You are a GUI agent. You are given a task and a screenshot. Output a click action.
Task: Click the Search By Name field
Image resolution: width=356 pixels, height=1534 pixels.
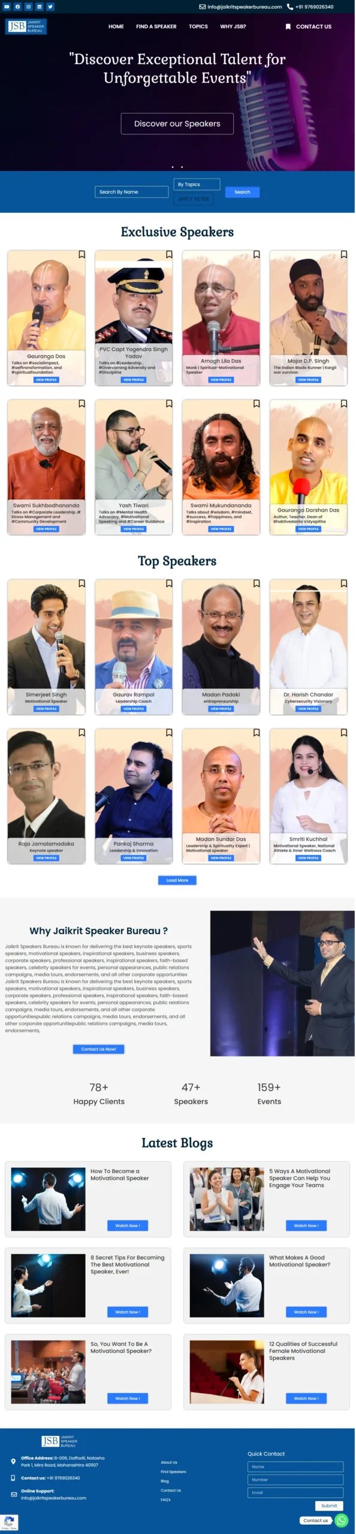click(x=131, y=192)
